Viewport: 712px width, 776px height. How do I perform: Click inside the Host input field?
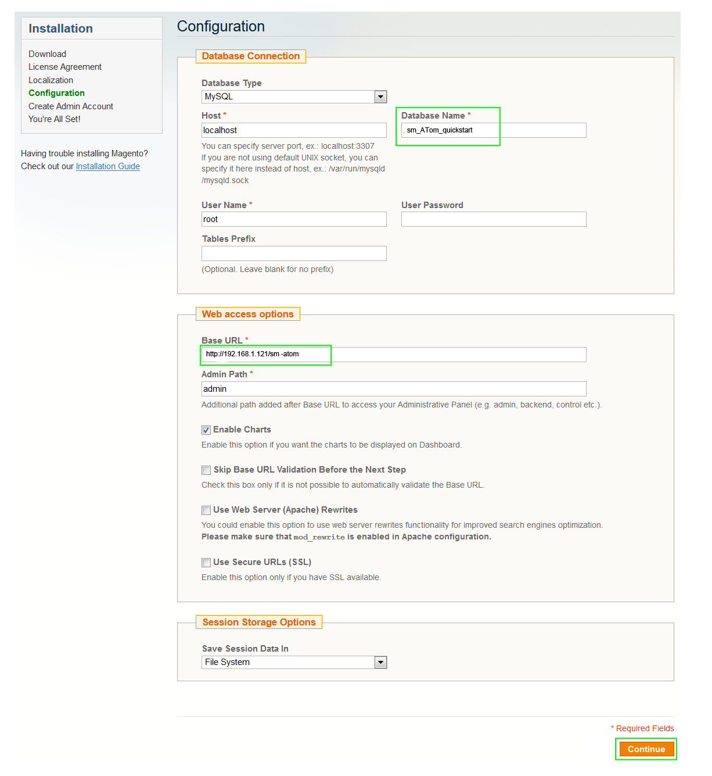pyautogui.click(x=294, y=130)
